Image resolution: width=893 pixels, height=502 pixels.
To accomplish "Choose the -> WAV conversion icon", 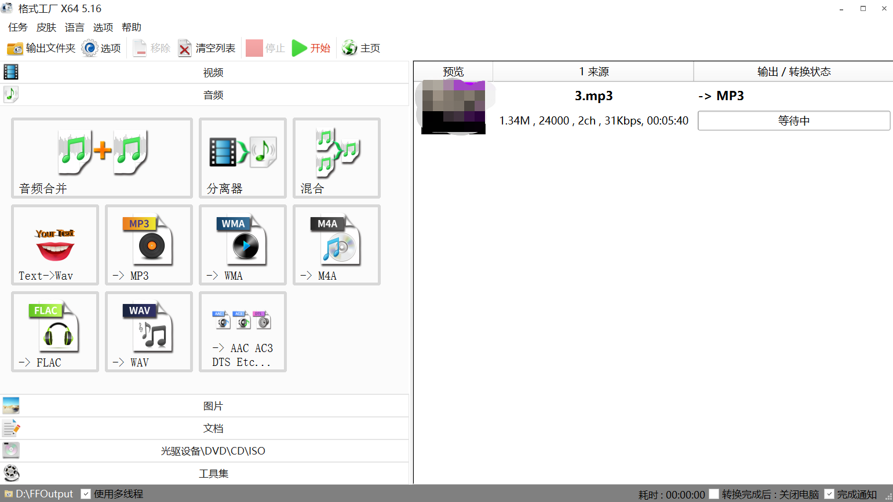I will point(149,332).
